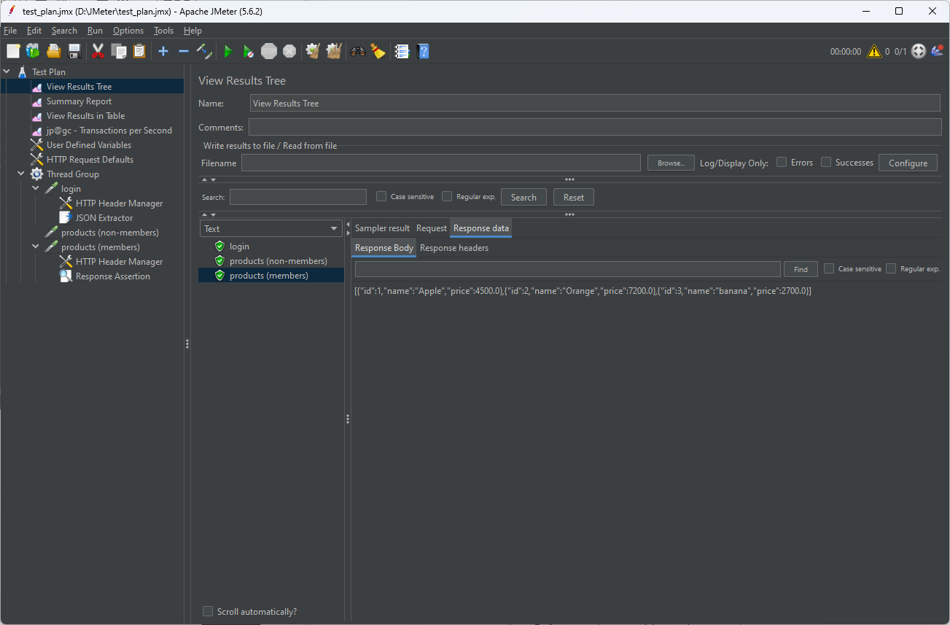
Task: Click the Clear results broom-gear icon
Action: pyautogui.click(x=314, y=51)
